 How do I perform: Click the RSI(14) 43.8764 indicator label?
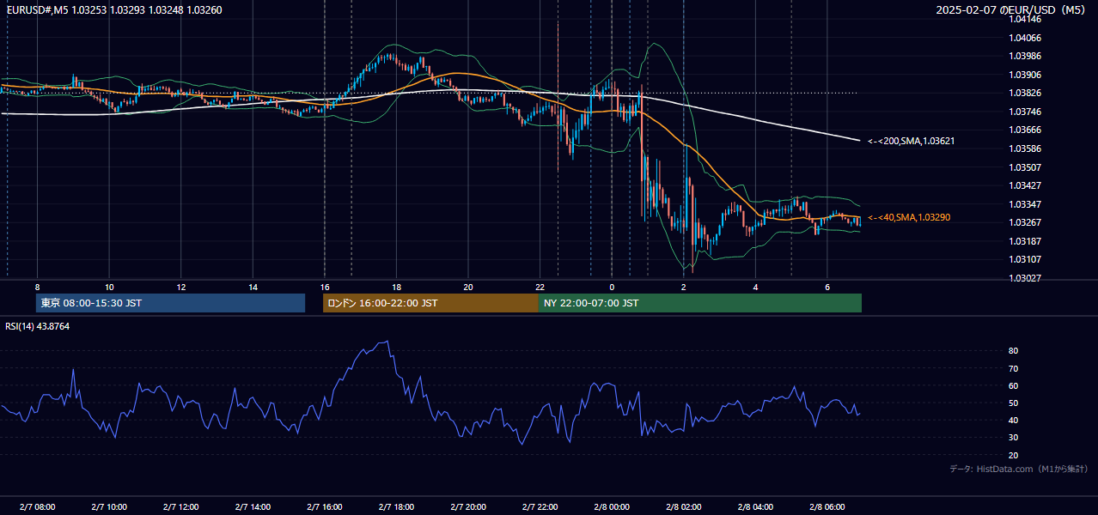tap(38, 326)
